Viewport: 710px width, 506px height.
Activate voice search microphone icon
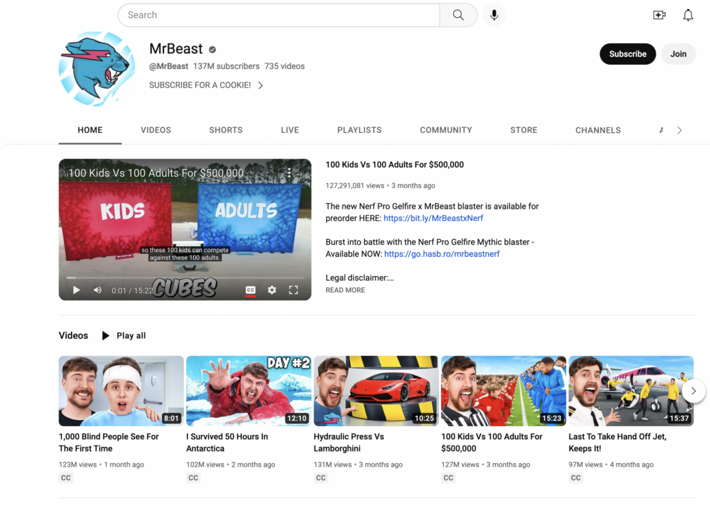494,15
